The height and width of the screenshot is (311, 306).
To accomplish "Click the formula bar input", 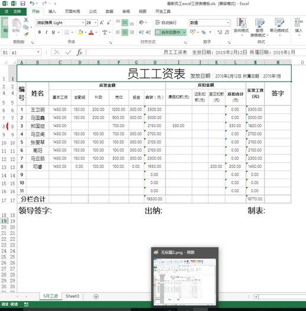I will point(196,53).
